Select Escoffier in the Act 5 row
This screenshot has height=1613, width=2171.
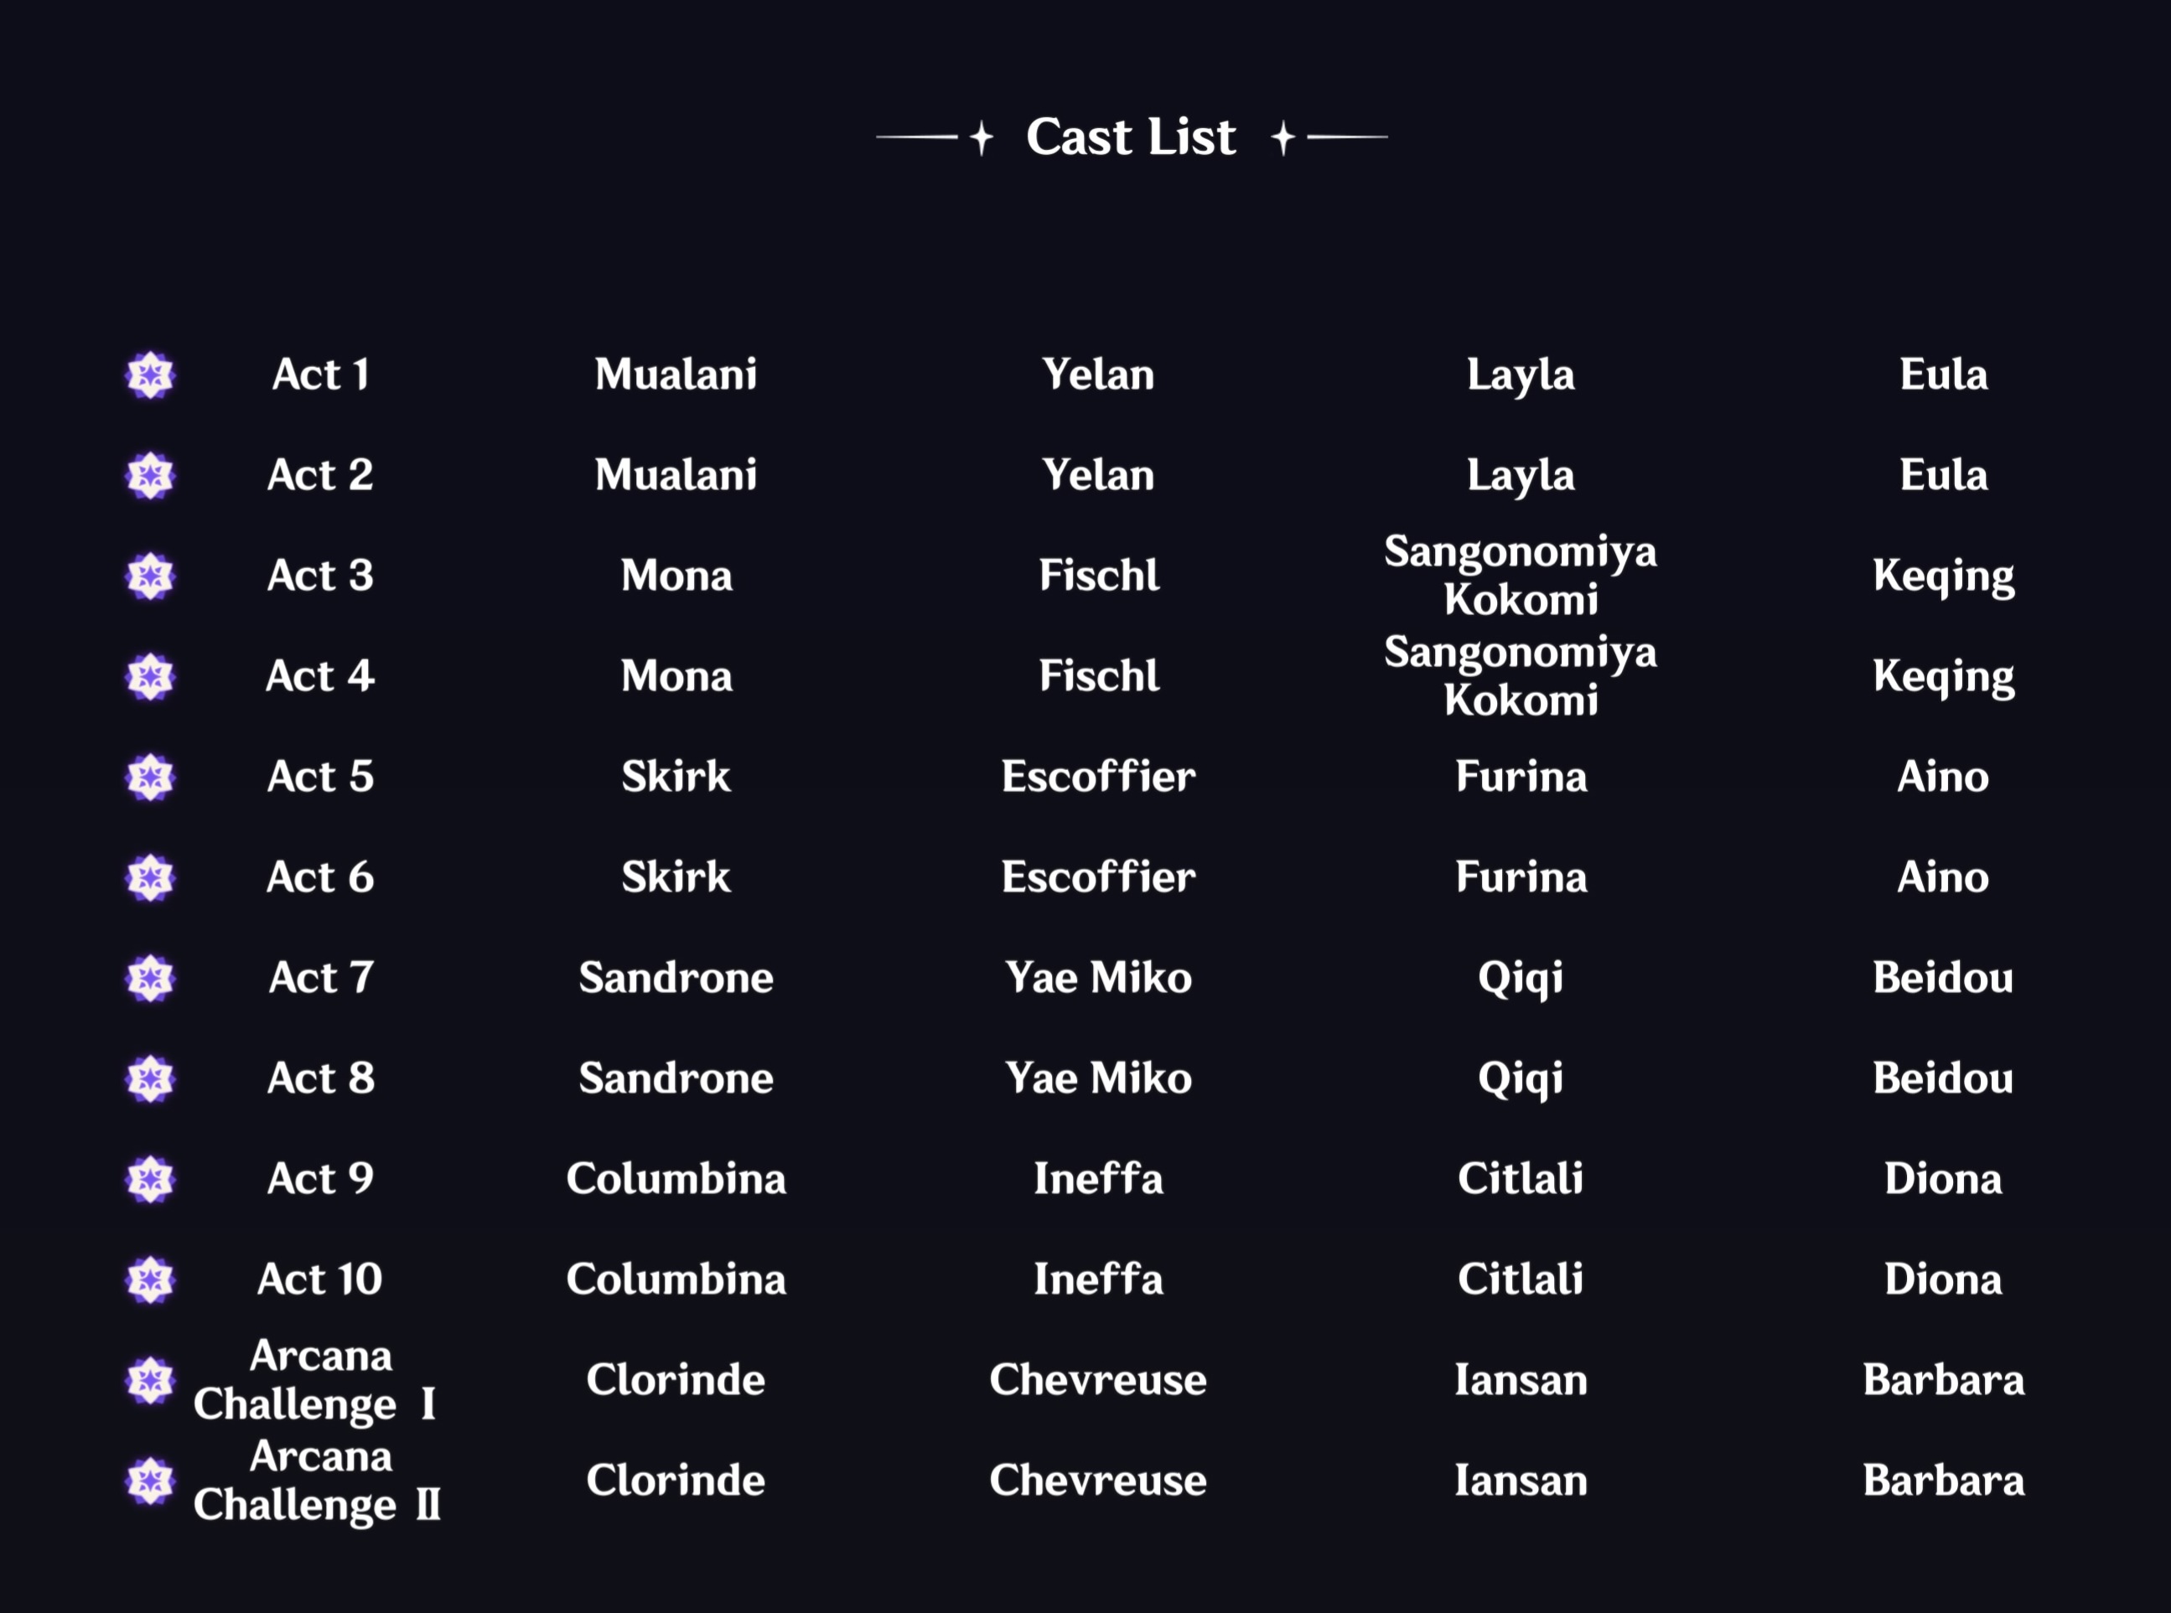coord(1098,778)
